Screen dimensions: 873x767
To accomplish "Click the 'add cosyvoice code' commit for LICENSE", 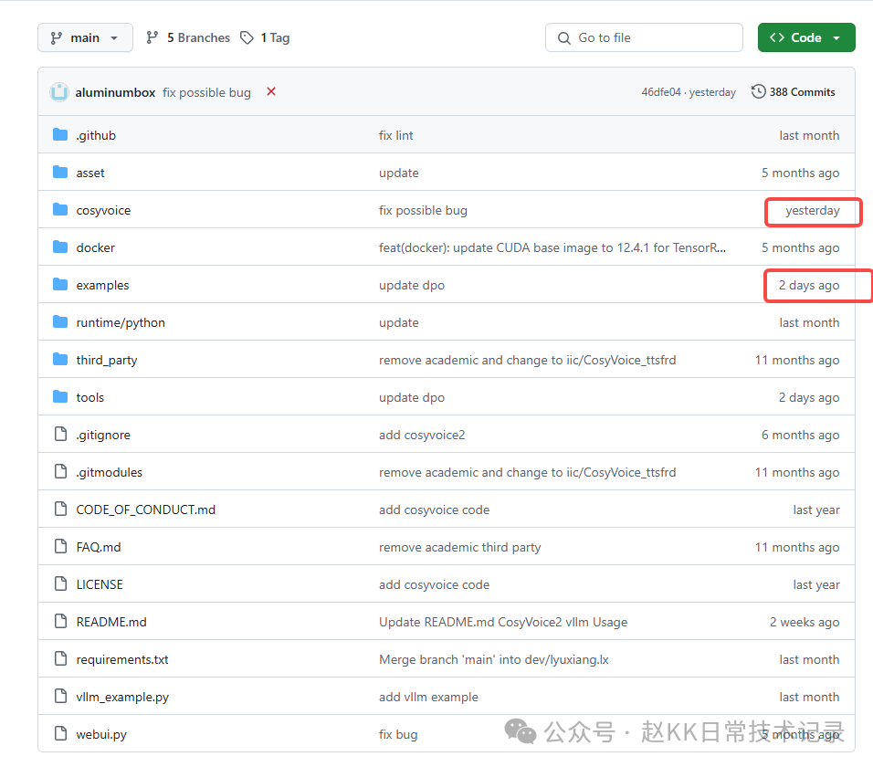I will point(435,584).
